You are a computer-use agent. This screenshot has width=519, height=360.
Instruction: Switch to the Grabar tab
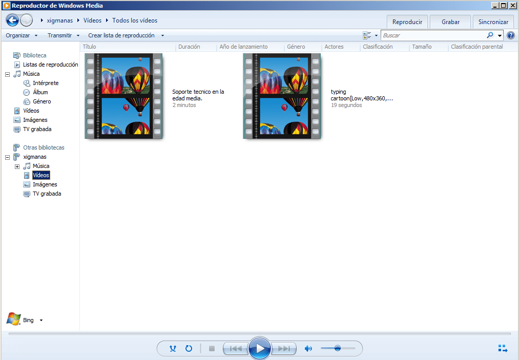pyautogui.click(x=450, y=22)
